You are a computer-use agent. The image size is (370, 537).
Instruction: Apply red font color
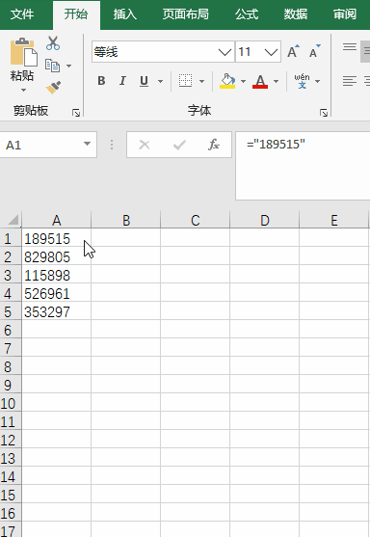(x=260, y=81)
